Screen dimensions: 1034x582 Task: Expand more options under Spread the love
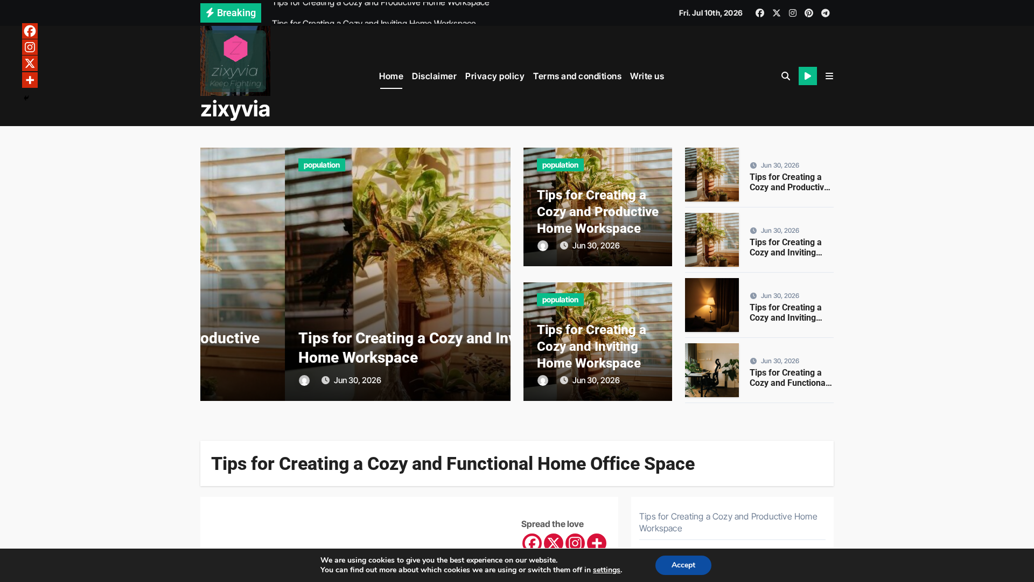click(597, 543)
